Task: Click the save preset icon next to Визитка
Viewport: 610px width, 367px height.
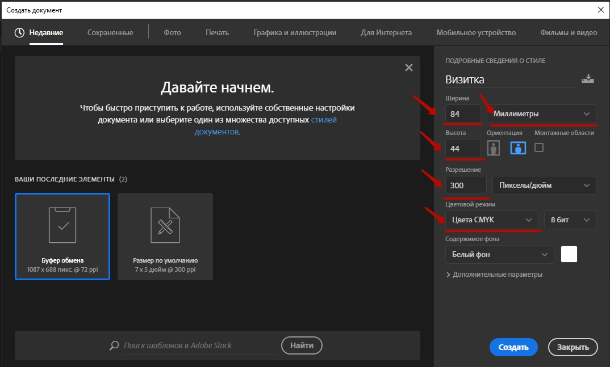Action: 587,79
